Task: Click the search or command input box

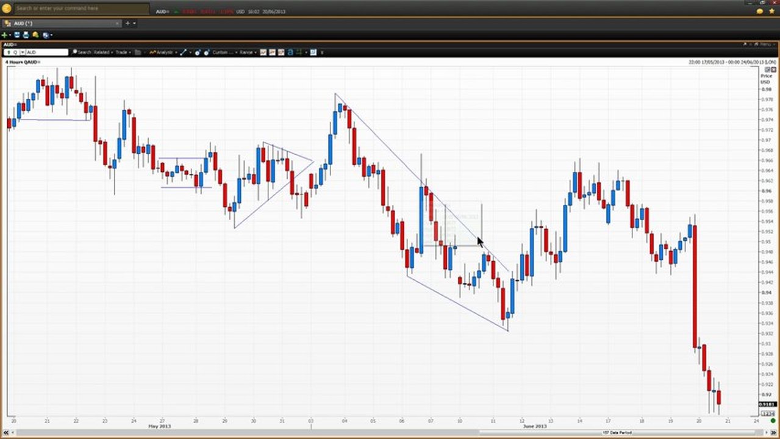Action: tap(81, 9)
